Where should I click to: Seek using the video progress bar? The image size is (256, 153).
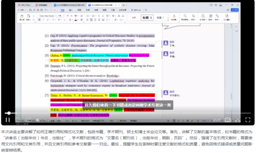128,113
